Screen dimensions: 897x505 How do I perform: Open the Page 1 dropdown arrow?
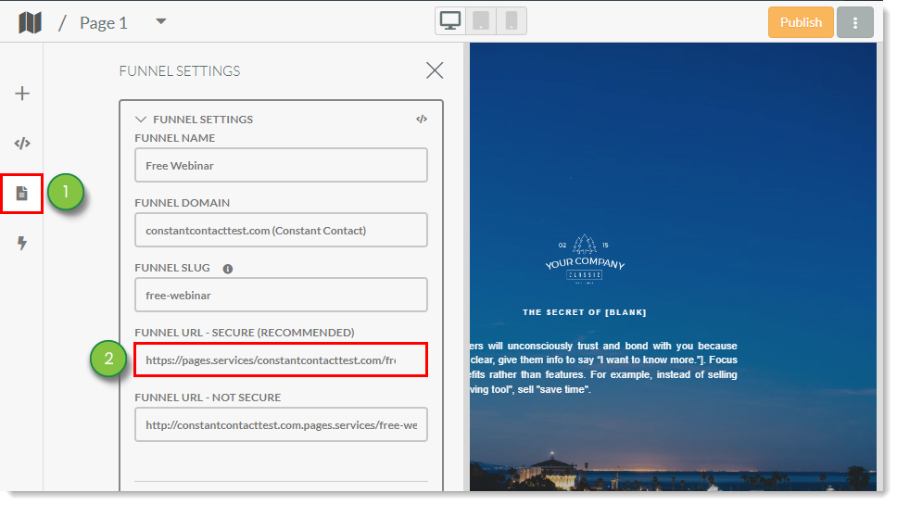(161, 21)
